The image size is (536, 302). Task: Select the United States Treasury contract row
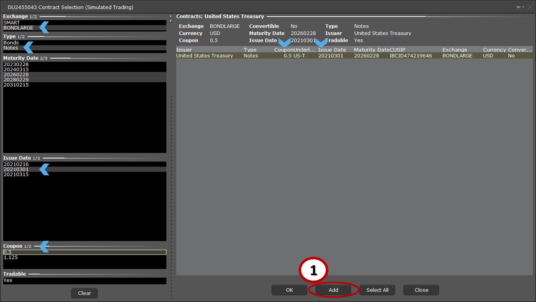(x=204, y=56)
